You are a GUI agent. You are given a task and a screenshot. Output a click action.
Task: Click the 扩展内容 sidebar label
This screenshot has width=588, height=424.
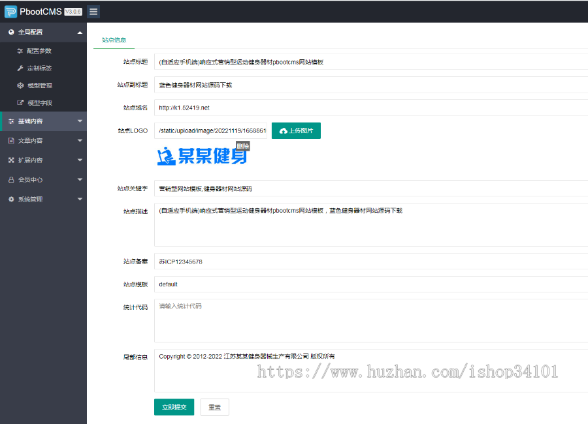30,160
